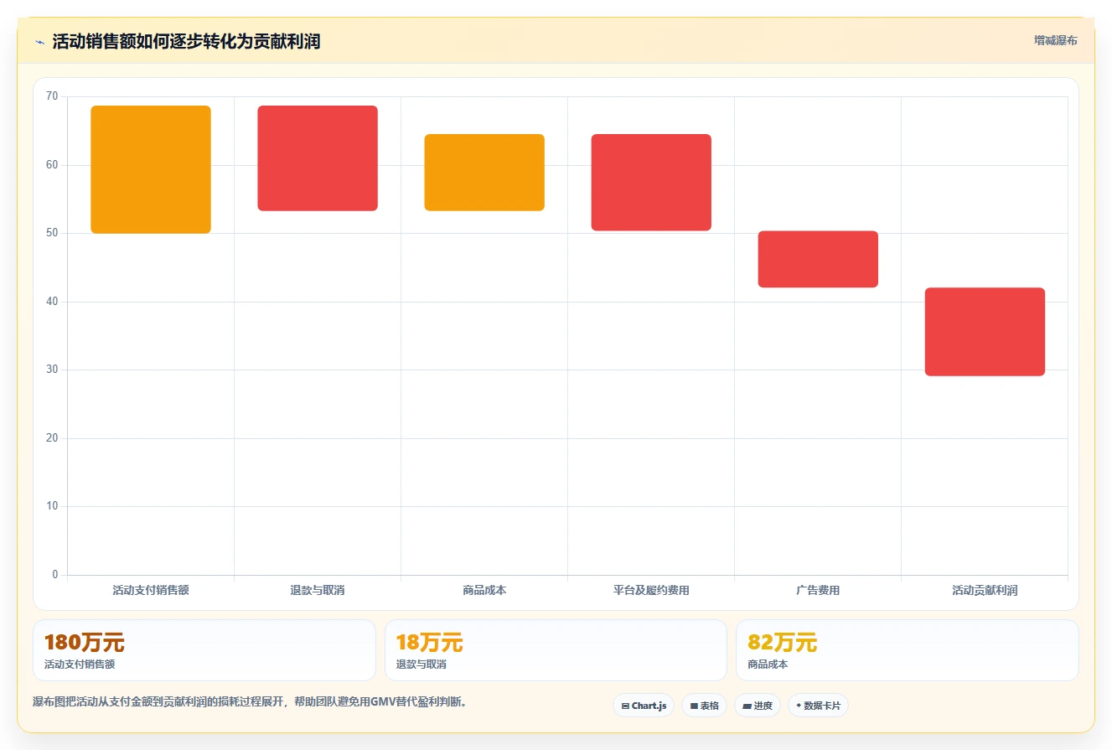
Task: Click the 数据卡片 tag chip
Action: coord(818,706)
